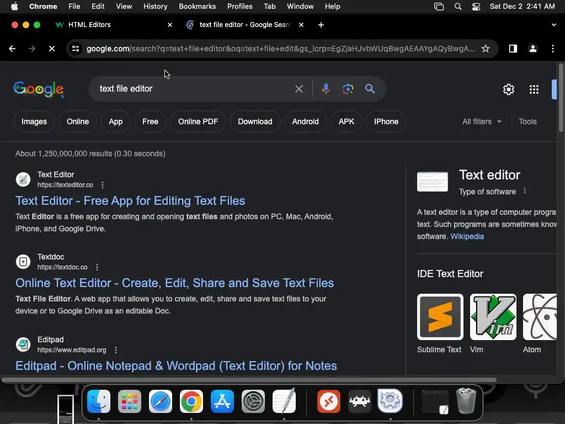Open Trash in the Dock
Image resolution: width=565 pixels, height=424 pixels.
click(x=466, y=401)
